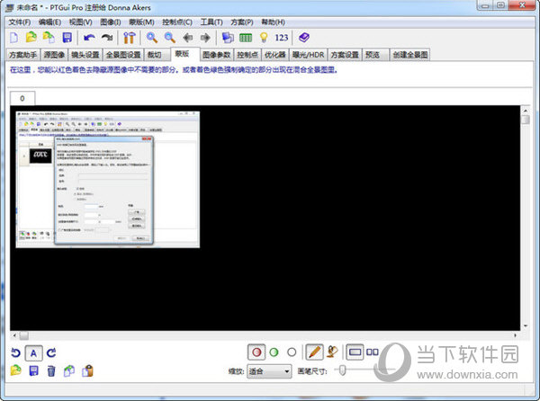The height and width of the screenshot is (401, 540).
Task: Switch to single image view mode
Action: click(355, 352)
